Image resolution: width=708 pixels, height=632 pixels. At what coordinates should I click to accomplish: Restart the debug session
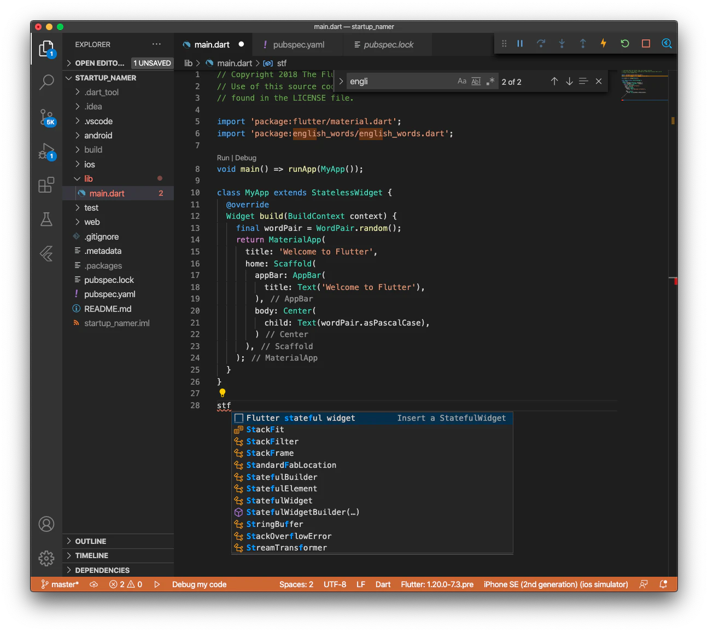pos(625,43)
